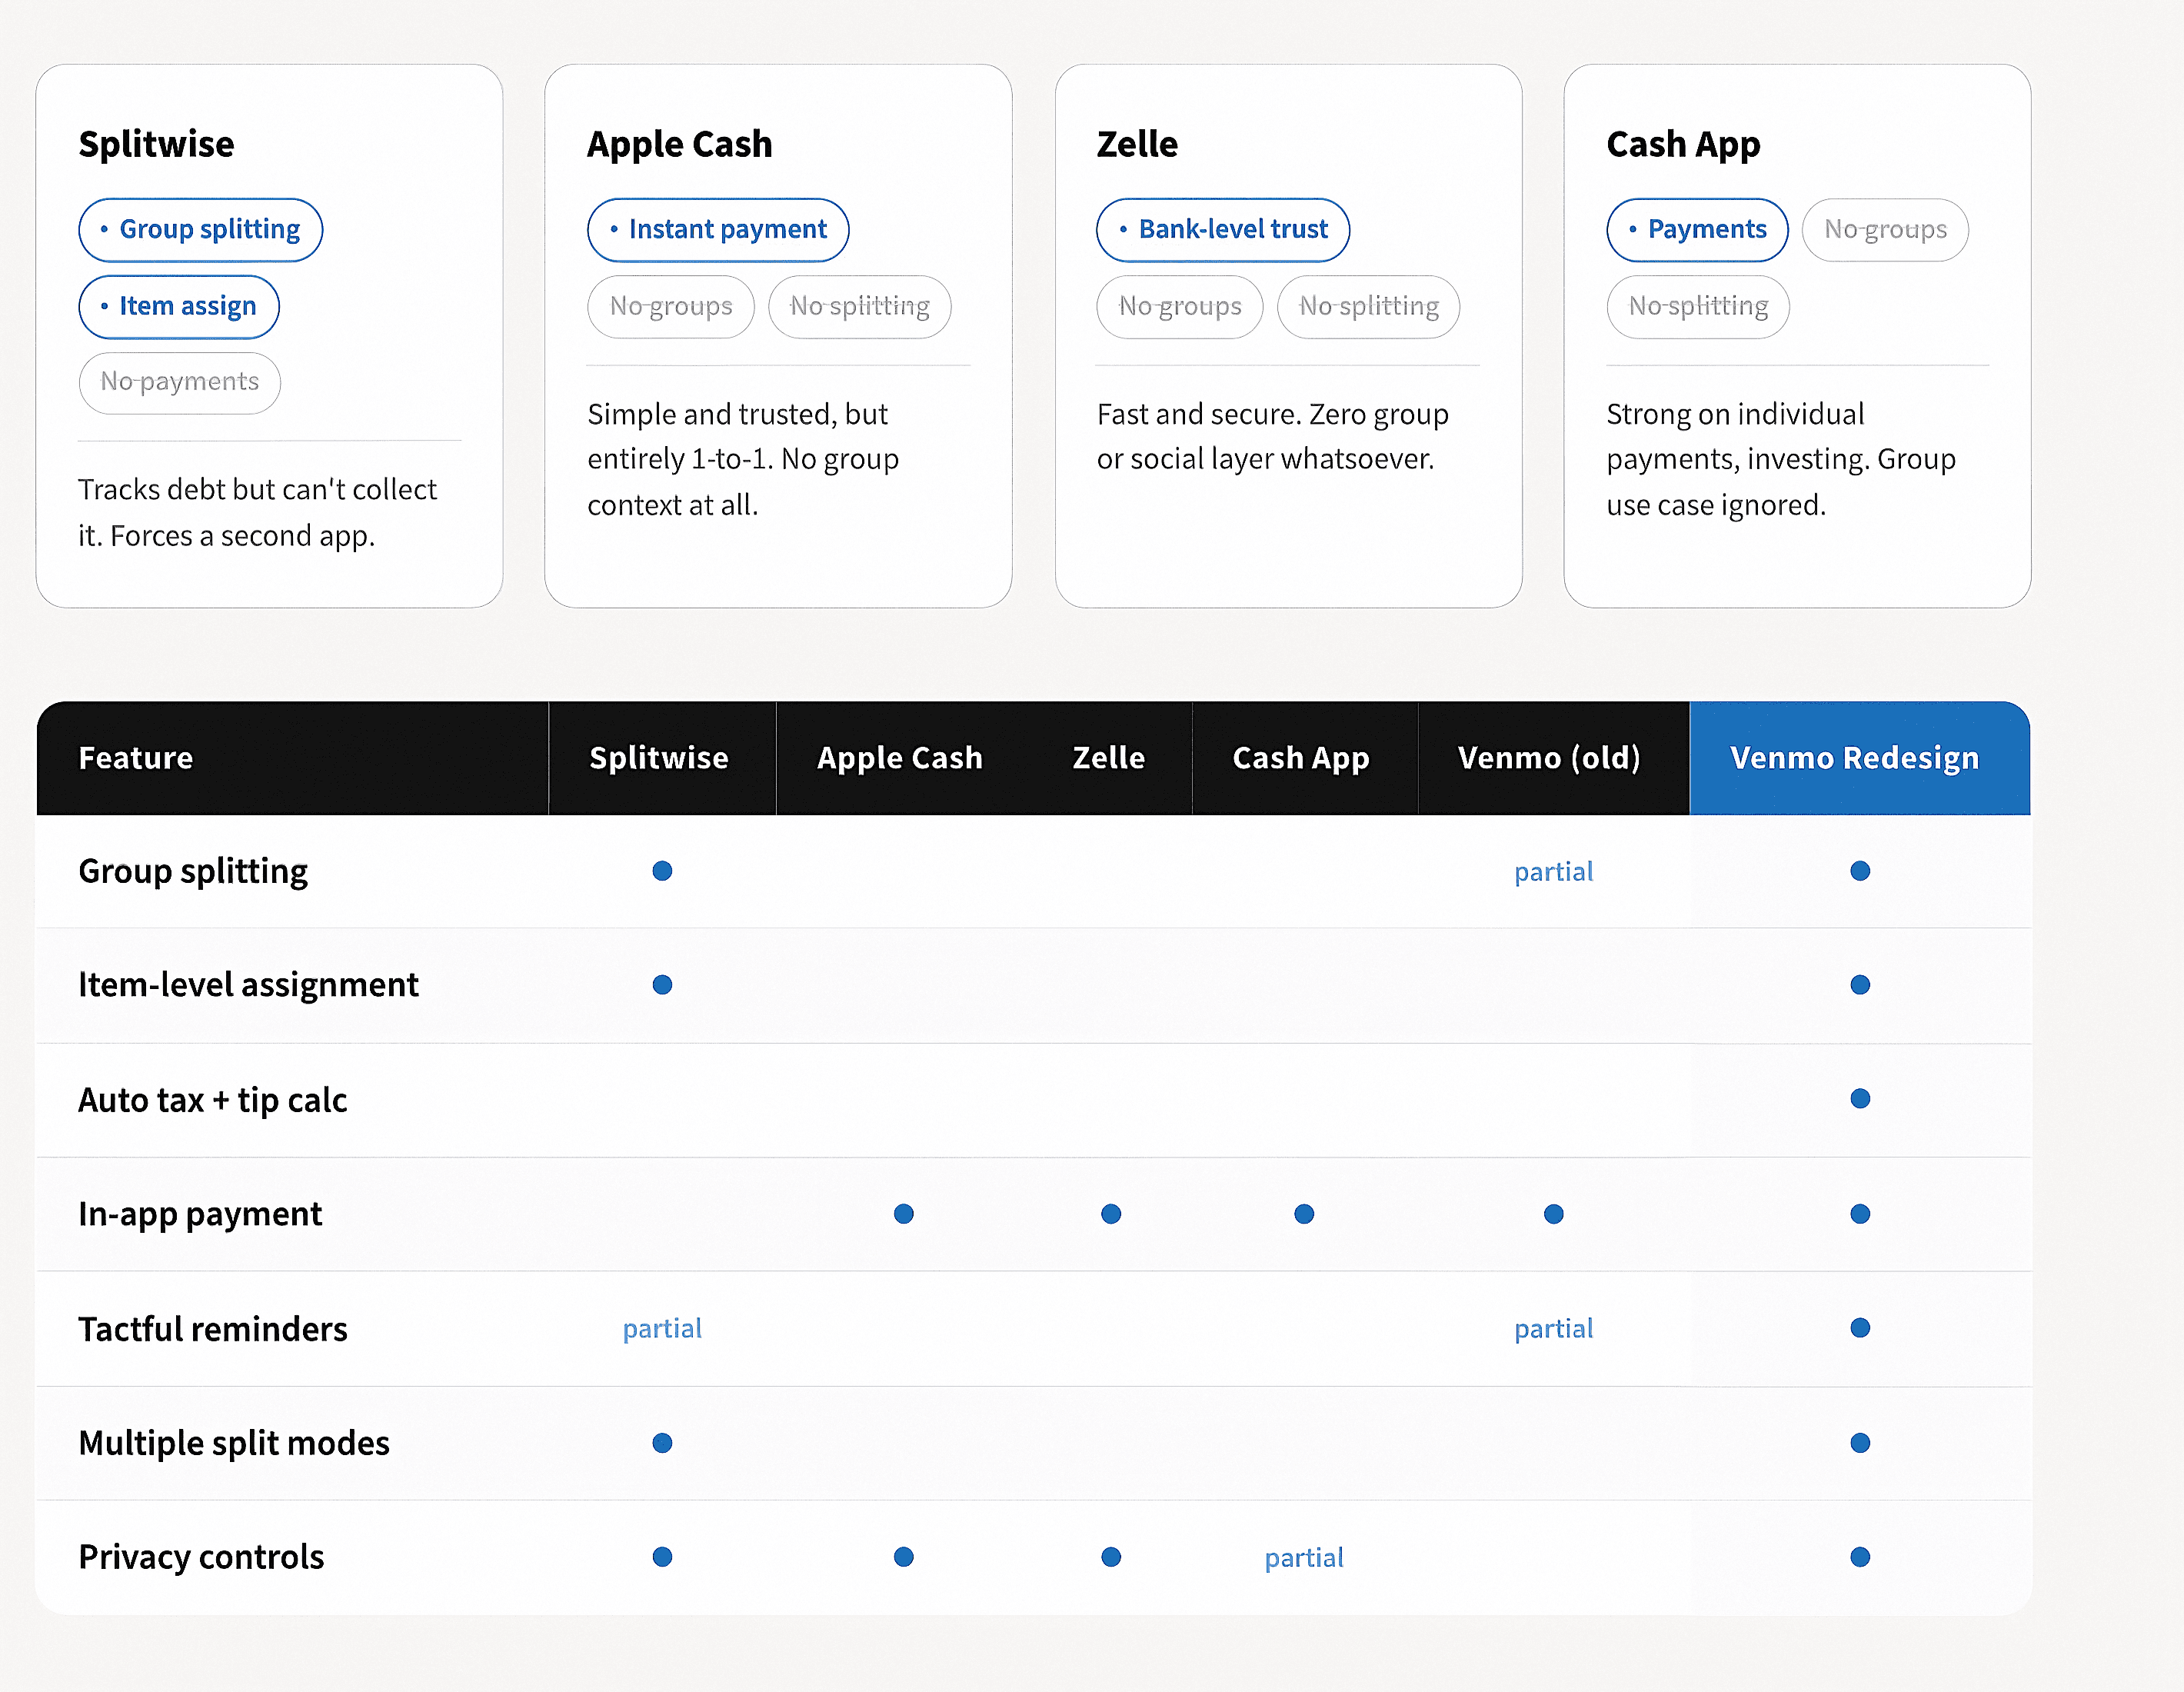Image resolution: width=2184 pixels, height=1692 pixels.
Task: Click Cash App In-app payment dot
Action: [1303, 1214]
